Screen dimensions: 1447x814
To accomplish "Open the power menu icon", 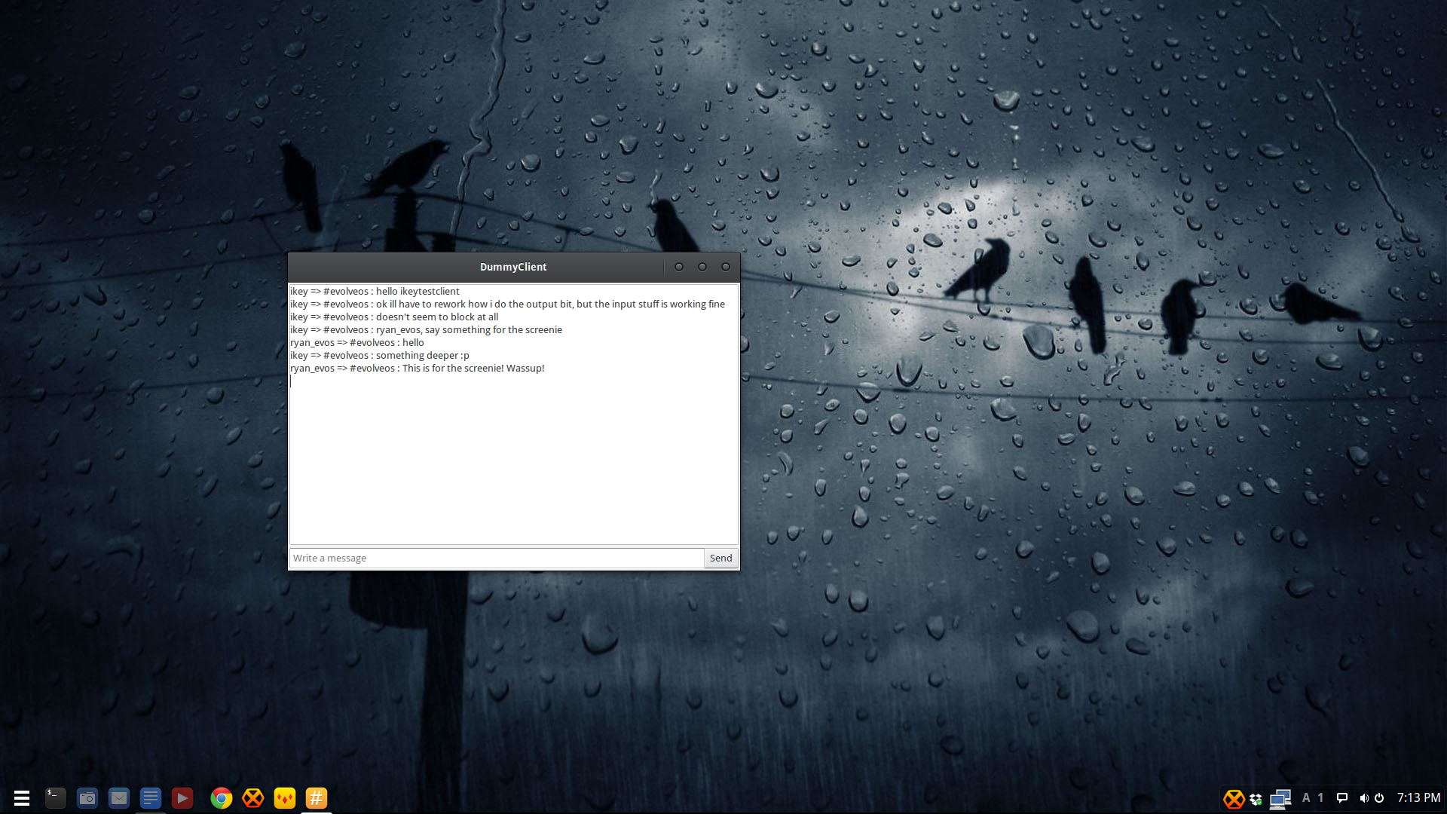I will coord(1379,797).
